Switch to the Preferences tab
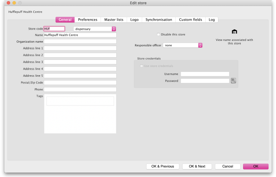 (88, 20)
